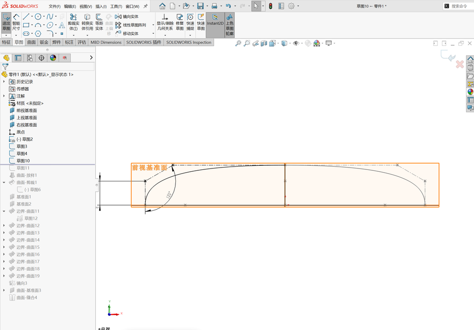Select the Polygon sketch tool
This screenshot has width=474, height=330.
38,33
